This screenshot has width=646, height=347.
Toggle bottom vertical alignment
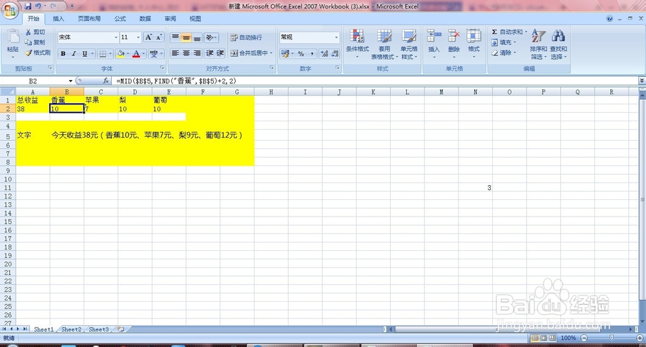point(197,37)
